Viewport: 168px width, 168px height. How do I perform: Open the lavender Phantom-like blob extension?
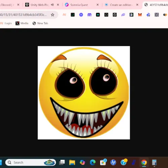click(123, 15)
